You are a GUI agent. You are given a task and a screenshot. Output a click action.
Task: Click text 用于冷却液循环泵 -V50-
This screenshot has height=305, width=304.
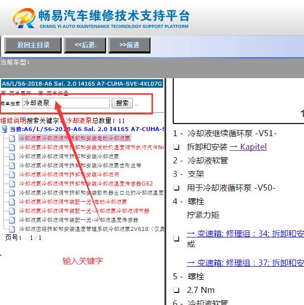[x=231, y=188]
